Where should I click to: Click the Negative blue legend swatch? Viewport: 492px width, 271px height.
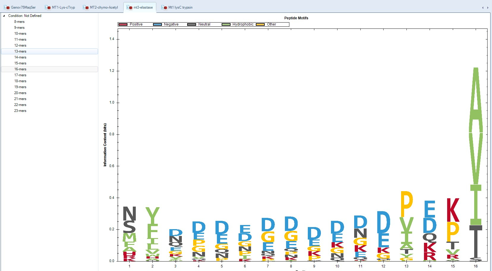tap(157, 24)
